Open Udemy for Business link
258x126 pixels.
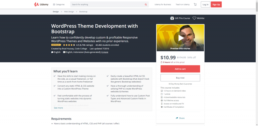pos(163,5)
